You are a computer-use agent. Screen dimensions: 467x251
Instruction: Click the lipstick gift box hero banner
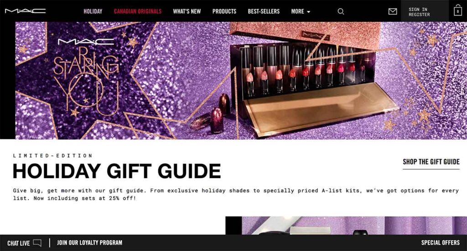pos(241,81)
